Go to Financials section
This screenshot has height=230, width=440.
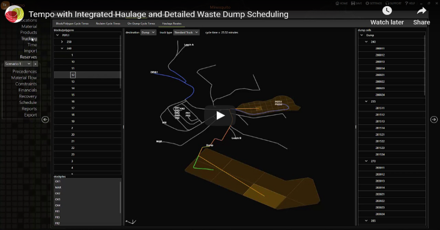click(28, 90)
